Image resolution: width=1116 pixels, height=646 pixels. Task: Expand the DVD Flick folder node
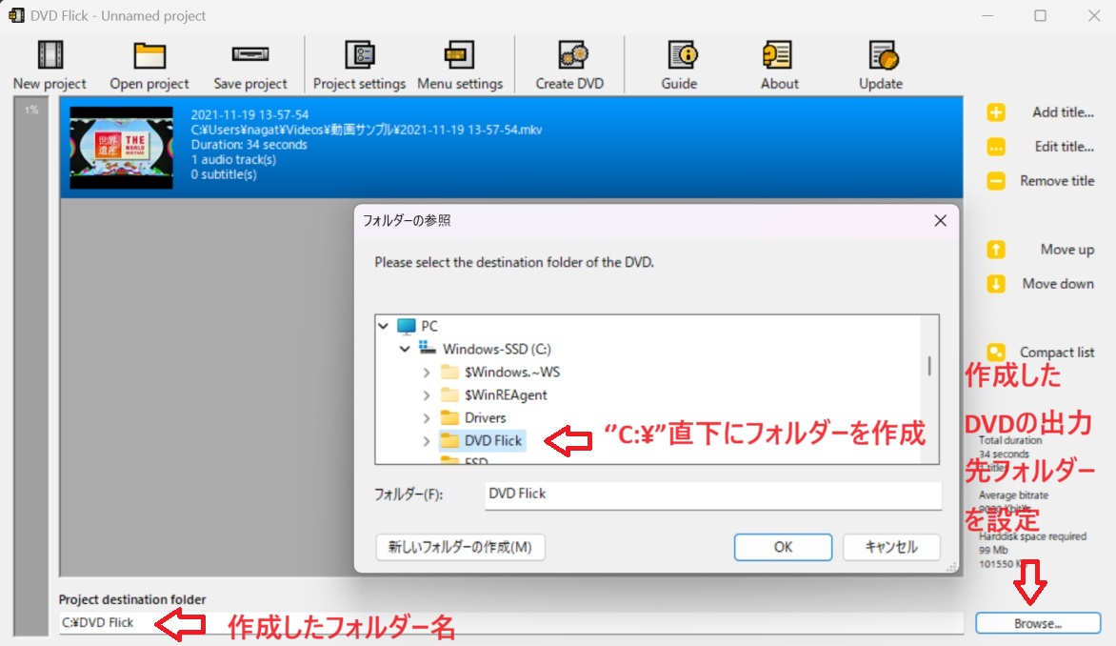click(426, 441)
